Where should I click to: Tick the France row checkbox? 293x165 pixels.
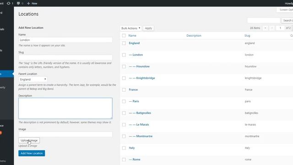pyautogui.click(x=124, y=90)
